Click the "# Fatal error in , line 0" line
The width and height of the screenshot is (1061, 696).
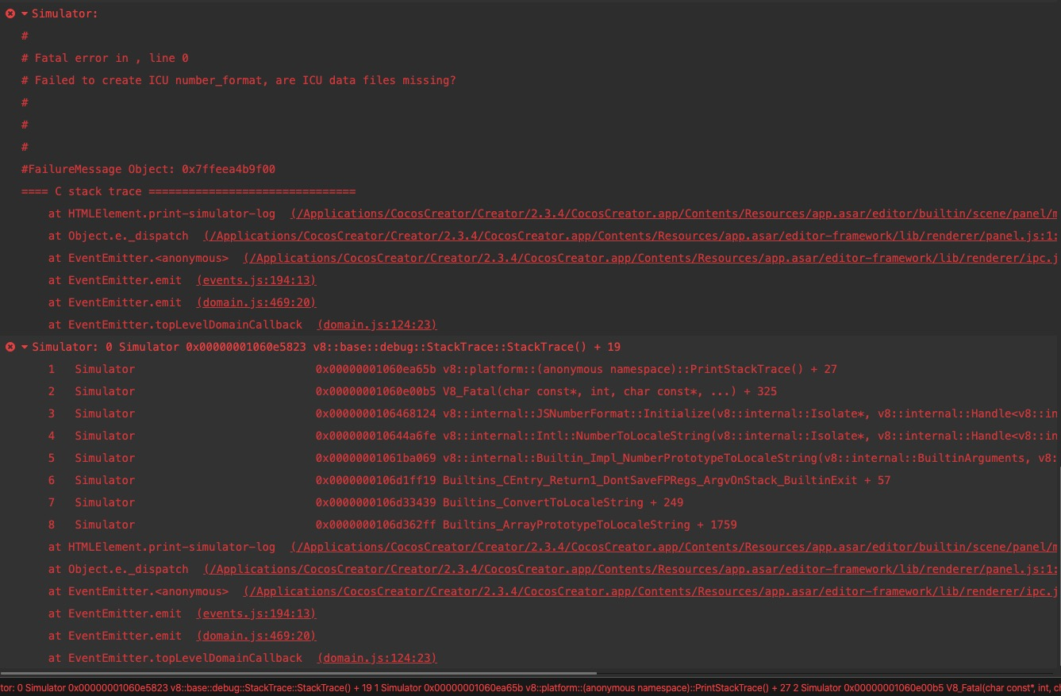click(x=105, y=58)
